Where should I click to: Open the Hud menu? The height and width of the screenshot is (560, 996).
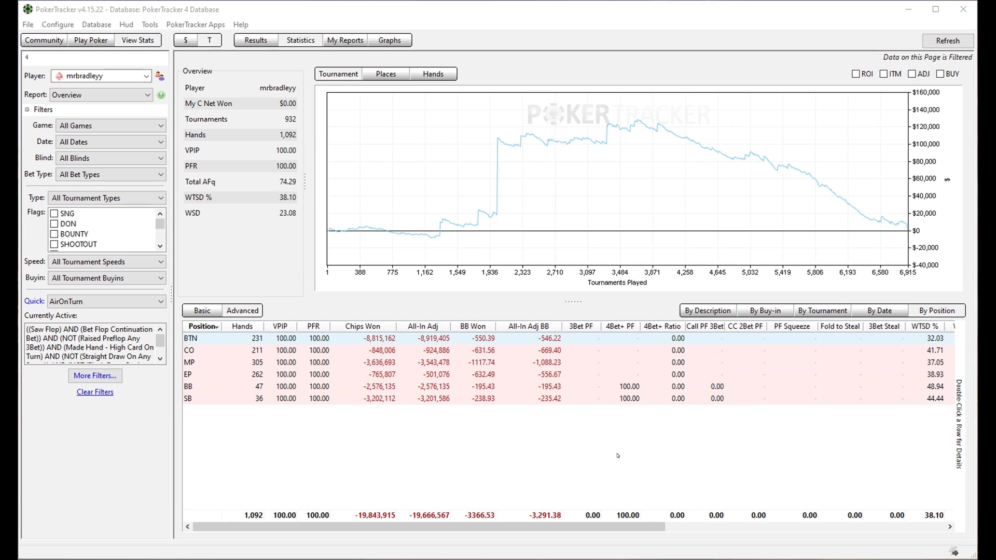point(126,24)
